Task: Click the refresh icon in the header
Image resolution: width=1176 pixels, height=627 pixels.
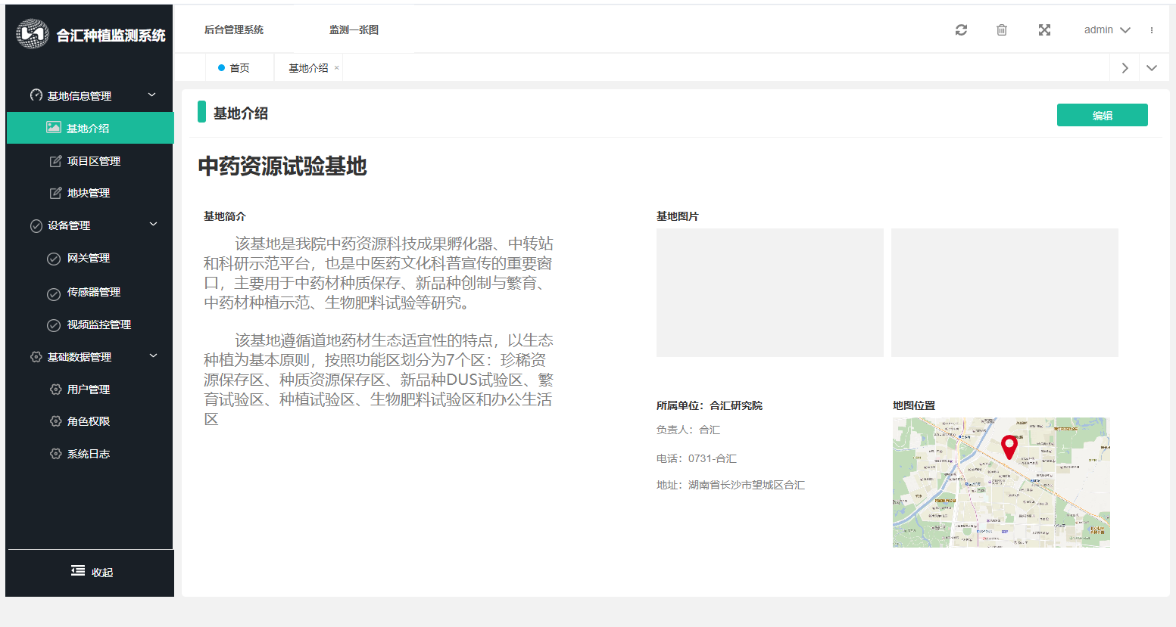Action: pos(961,29)
